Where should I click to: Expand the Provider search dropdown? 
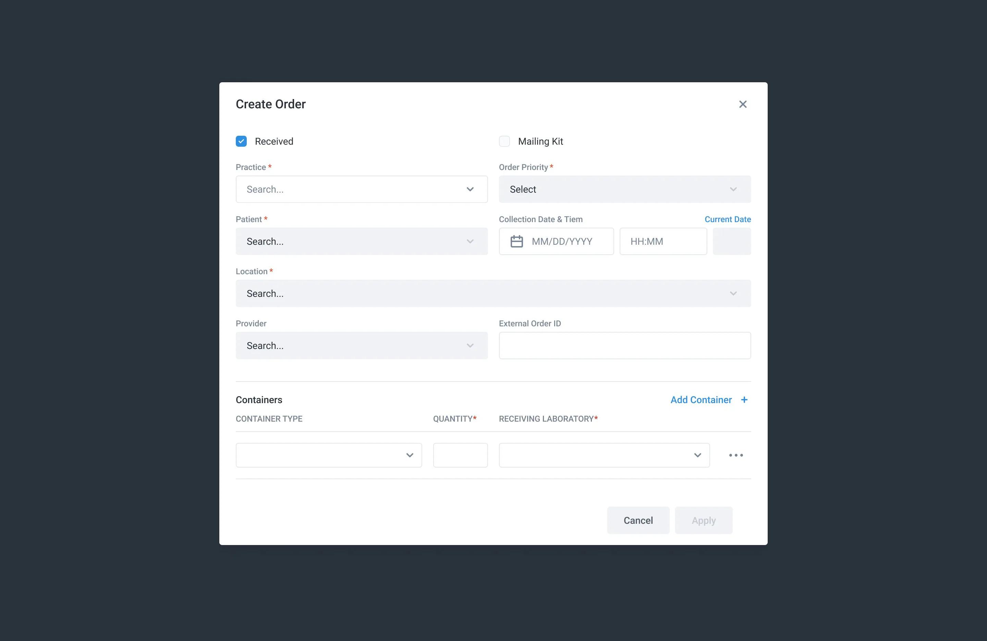(x=362, y=346)
